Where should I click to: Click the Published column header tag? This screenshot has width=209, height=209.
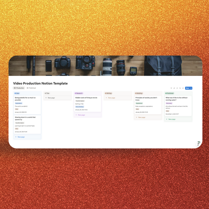[169, 93]
